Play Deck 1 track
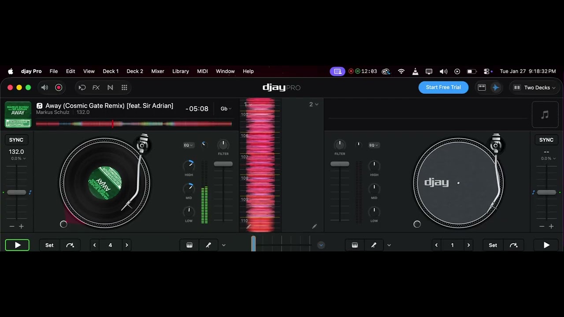Image resolution: width=564 pixels, height=317 pixels. coord(17,245)
